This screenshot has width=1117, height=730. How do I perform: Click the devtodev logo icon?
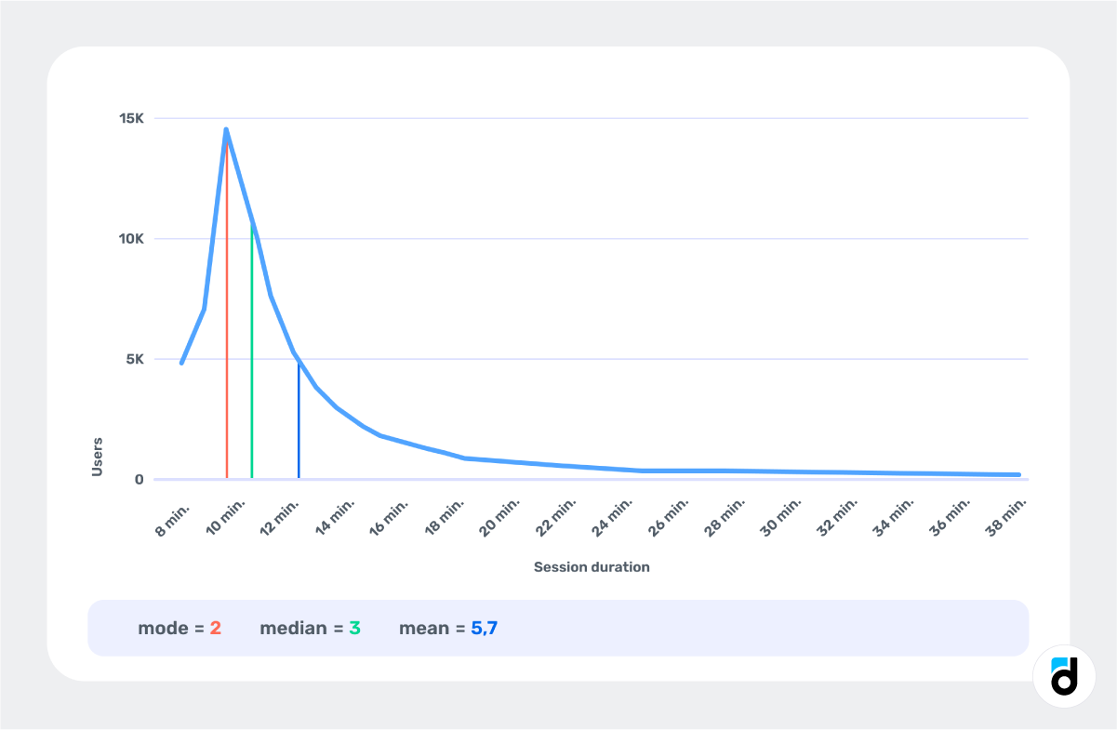(x=1063, y=676)
